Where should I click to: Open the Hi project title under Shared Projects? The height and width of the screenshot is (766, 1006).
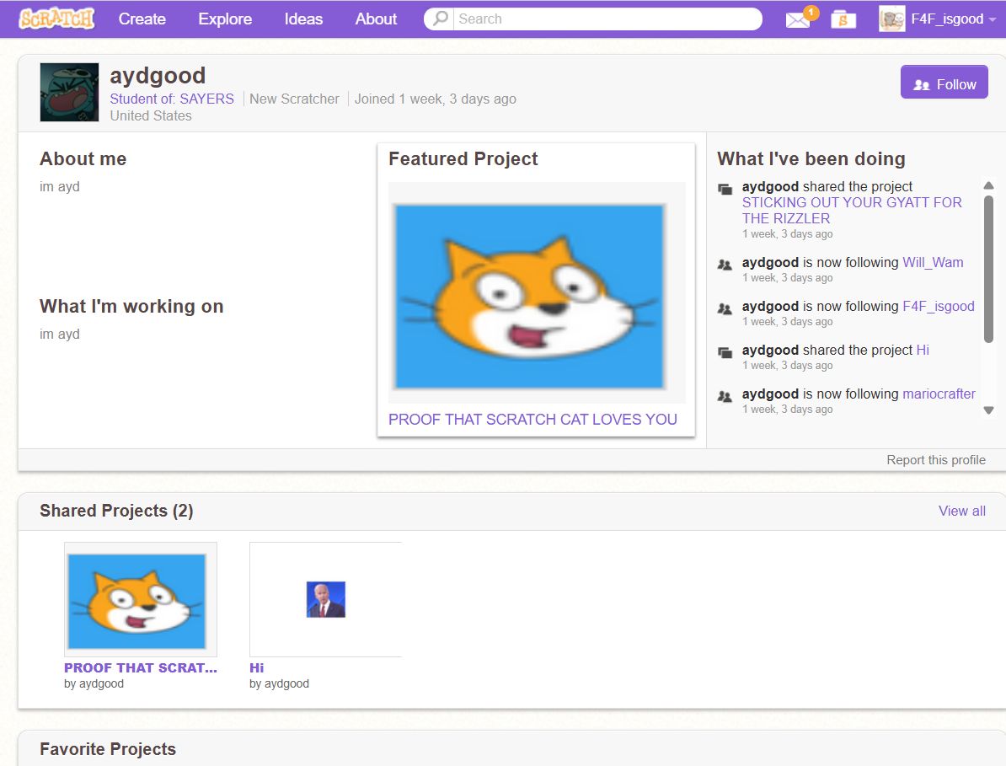[x=257, y=668]
